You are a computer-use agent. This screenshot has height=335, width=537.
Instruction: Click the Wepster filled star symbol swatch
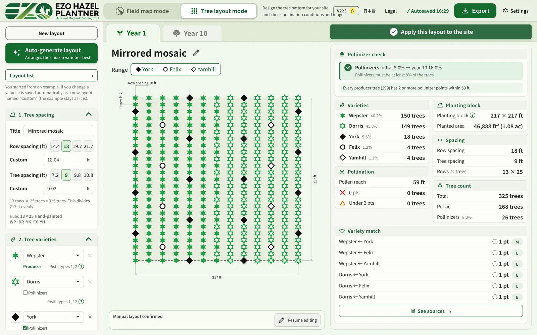click(x=15, y=256)
